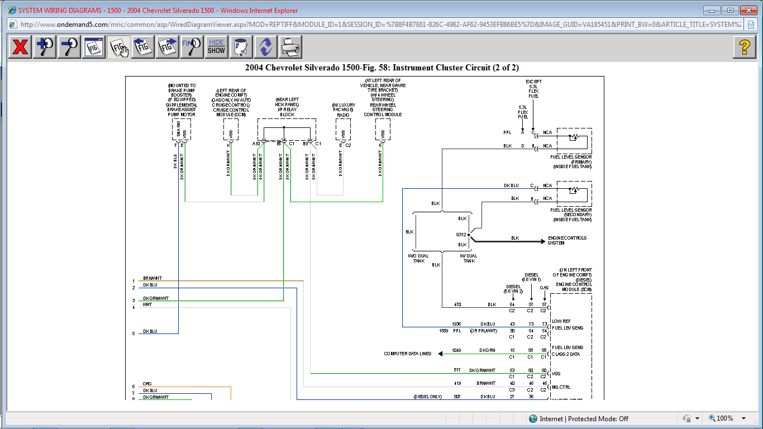Print the wiring diagram
The image size is (763, 429).
[290, 47]
